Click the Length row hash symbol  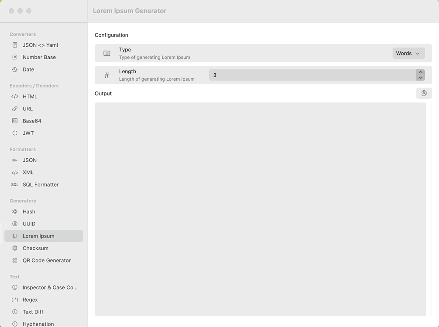[106, 75]
